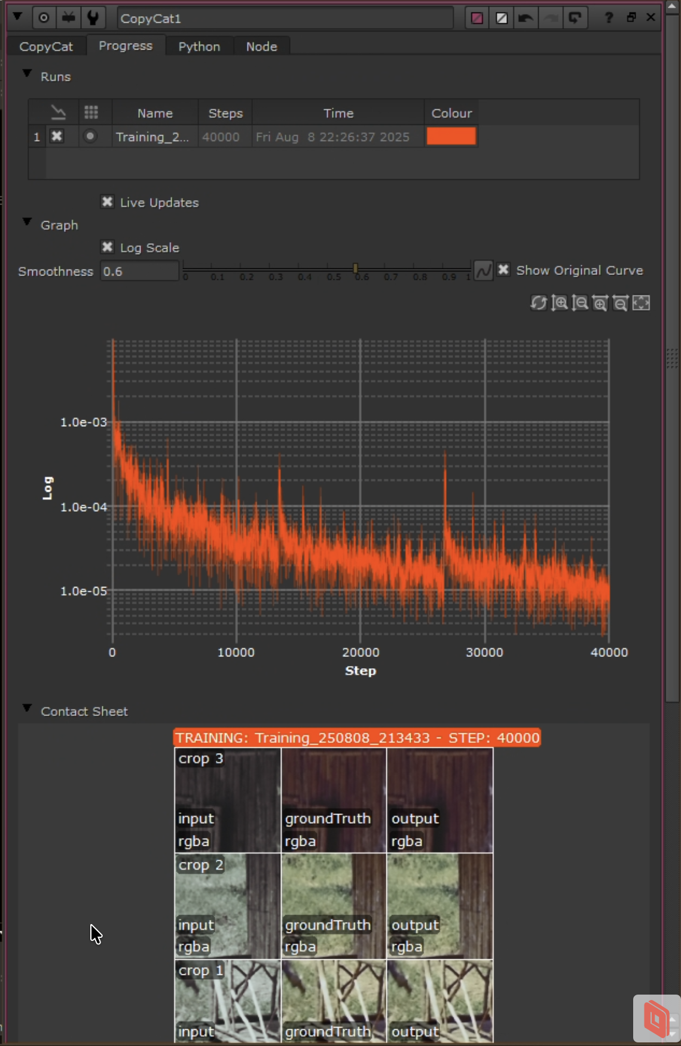Fit the graph to the view
Image resolution: width=681 pixels, height=1046 pixels.
point(641,303)
